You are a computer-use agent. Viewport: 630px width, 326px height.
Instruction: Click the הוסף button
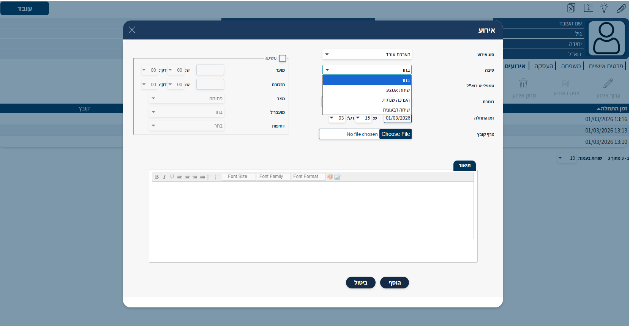tap(394, 283)
